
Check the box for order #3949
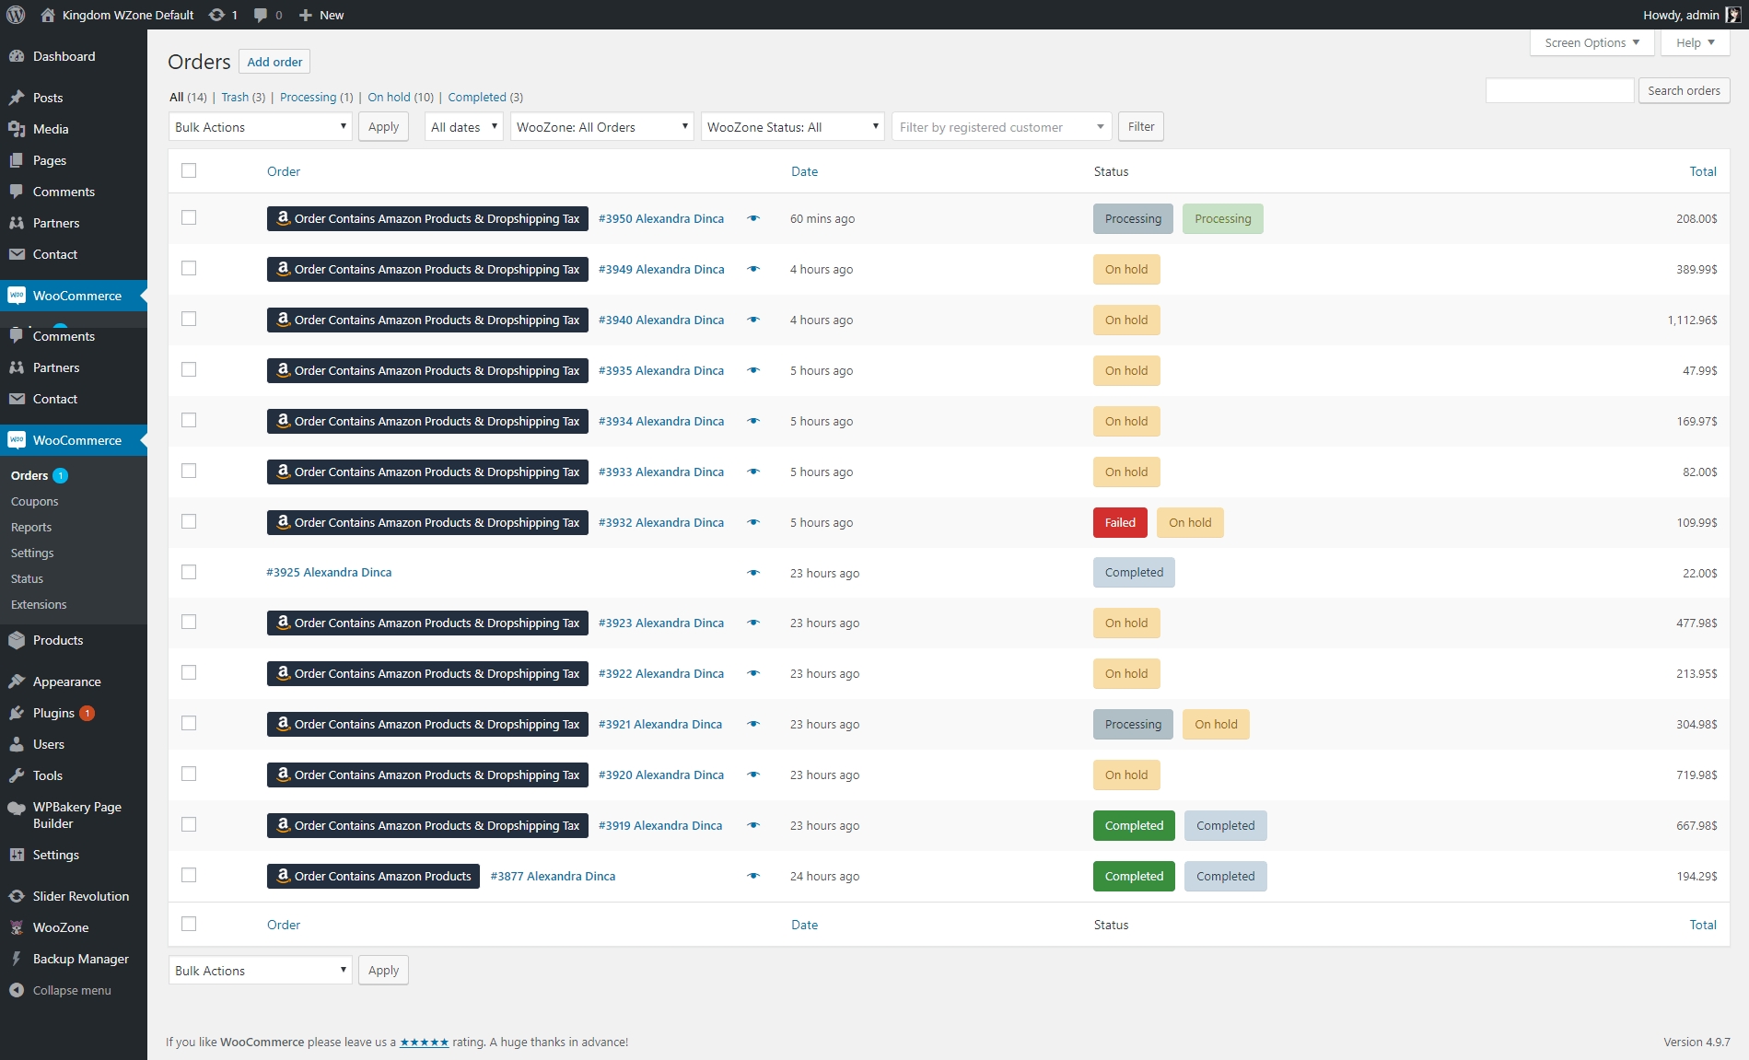click(189, 268)
